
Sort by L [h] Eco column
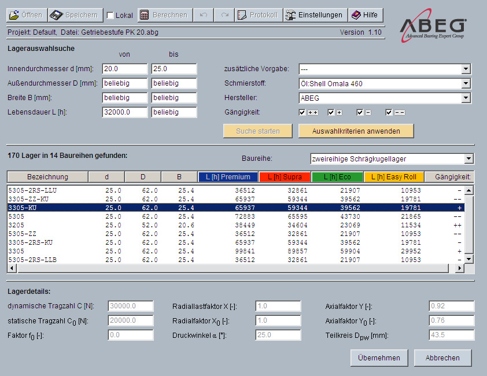click(x=337, y=177)
